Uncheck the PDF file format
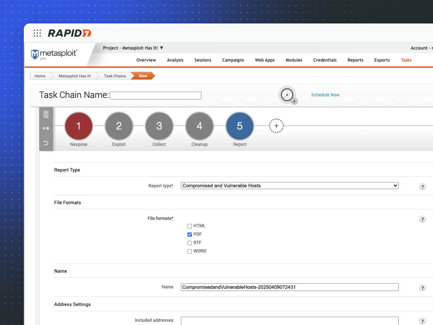This screenshot has width=433, height=325. [x=189, y=234]
